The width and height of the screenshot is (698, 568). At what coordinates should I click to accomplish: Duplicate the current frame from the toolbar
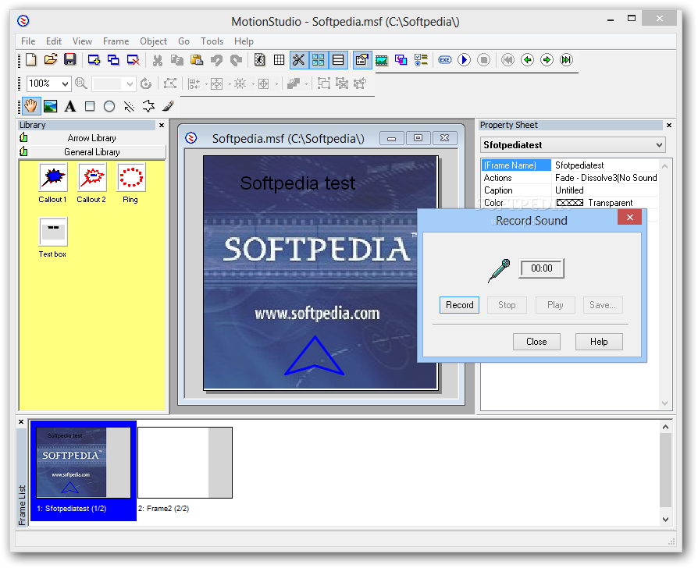click(113, 59)
